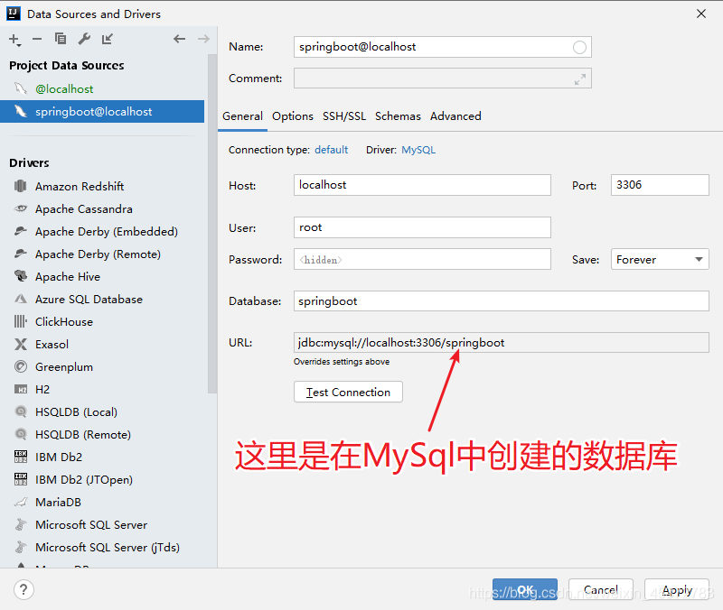Click the Apache Cassandra driver icon

pos(20,208)
